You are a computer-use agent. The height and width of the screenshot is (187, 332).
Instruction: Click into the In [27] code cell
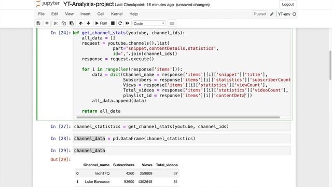(182, 127)
